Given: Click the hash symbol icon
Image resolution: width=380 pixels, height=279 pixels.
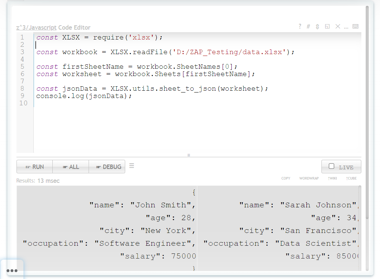Looking at the screenshot, I should (308, 26).
